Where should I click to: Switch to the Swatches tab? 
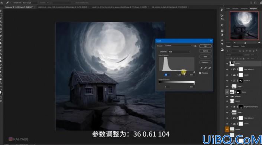click(x=235, y=9)
